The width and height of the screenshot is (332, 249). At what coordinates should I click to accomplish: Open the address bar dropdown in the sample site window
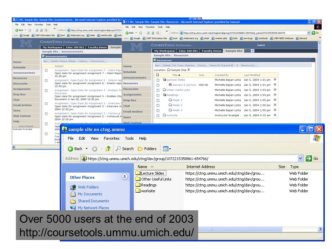click(300, 158)
